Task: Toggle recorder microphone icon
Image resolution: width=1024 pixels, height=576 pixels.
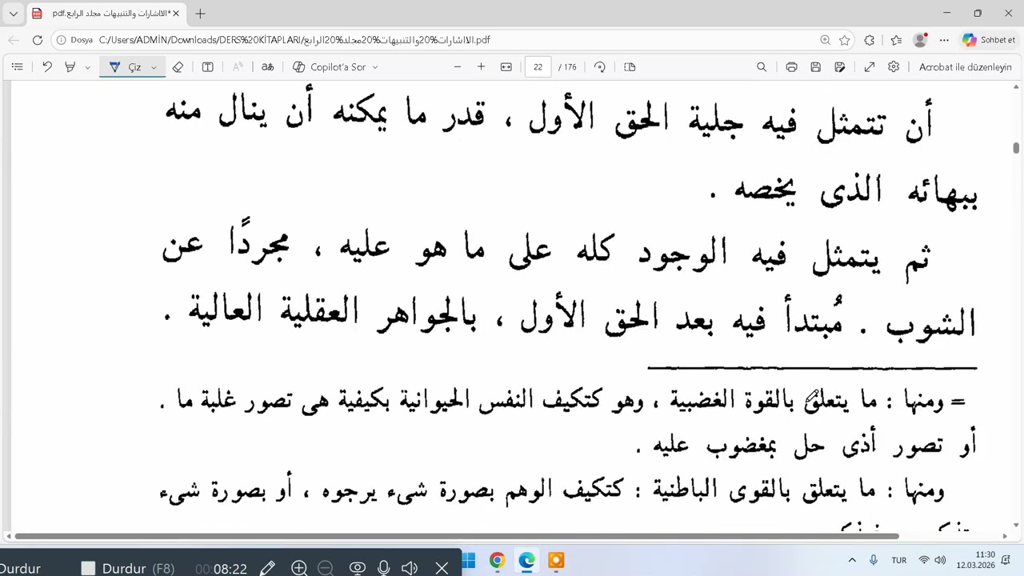Action: (384, 568)
